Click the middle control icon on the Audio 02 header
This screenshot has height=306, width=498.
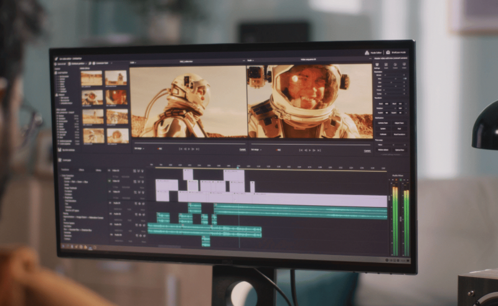(x=139, y=215)
